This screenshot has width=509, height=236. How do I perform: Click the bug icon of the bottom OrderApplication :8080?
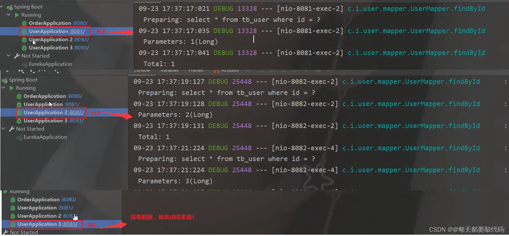tap(13, 200)
